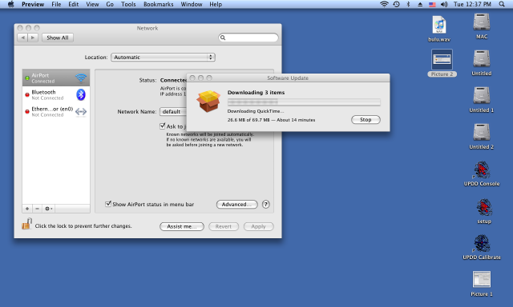
Task: Open Spotlight search magnifier
Action: 502,4
